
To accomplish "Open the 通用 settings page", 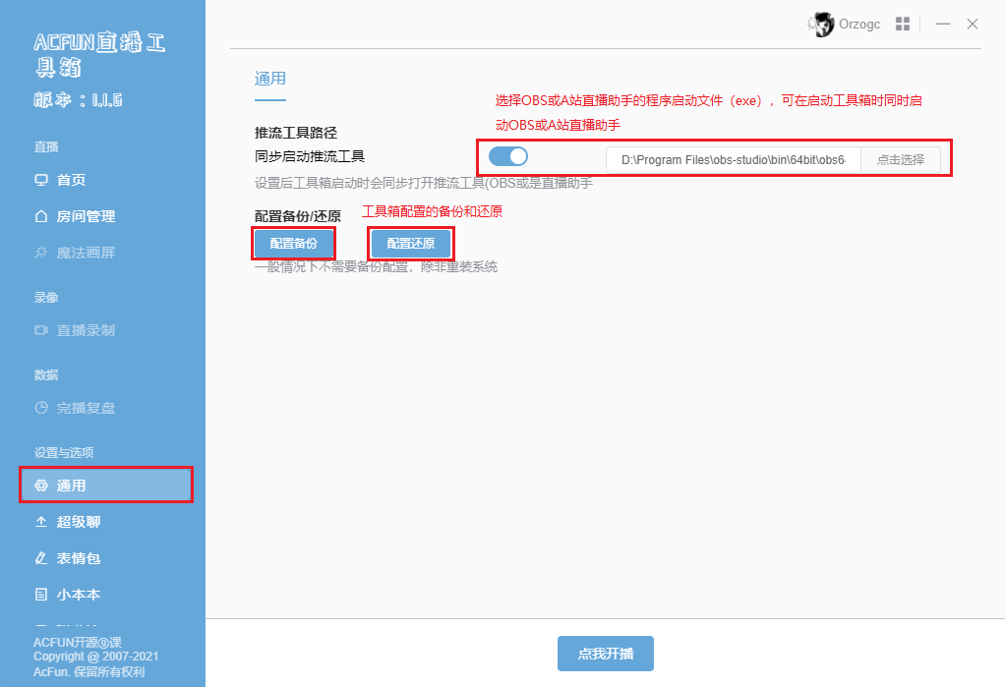I will point(106,486).
